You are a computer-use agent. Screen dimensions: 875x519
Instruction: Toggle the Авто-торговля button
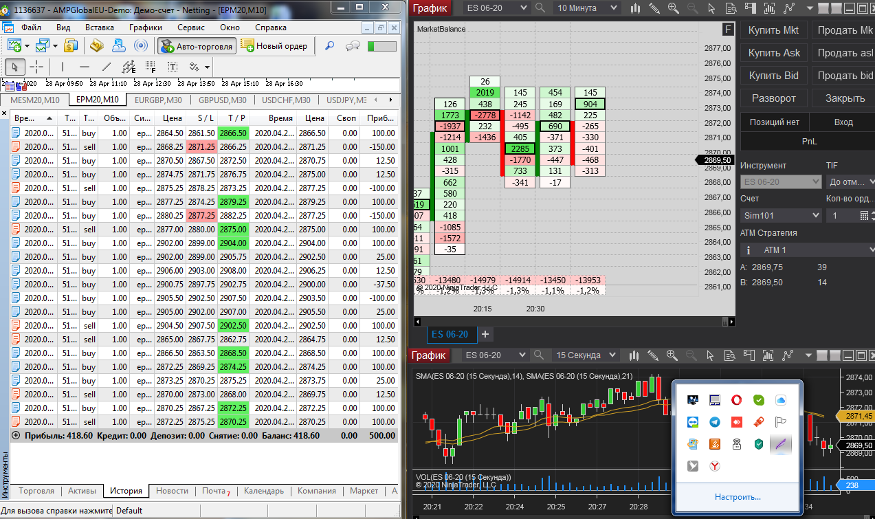(197, 46)
